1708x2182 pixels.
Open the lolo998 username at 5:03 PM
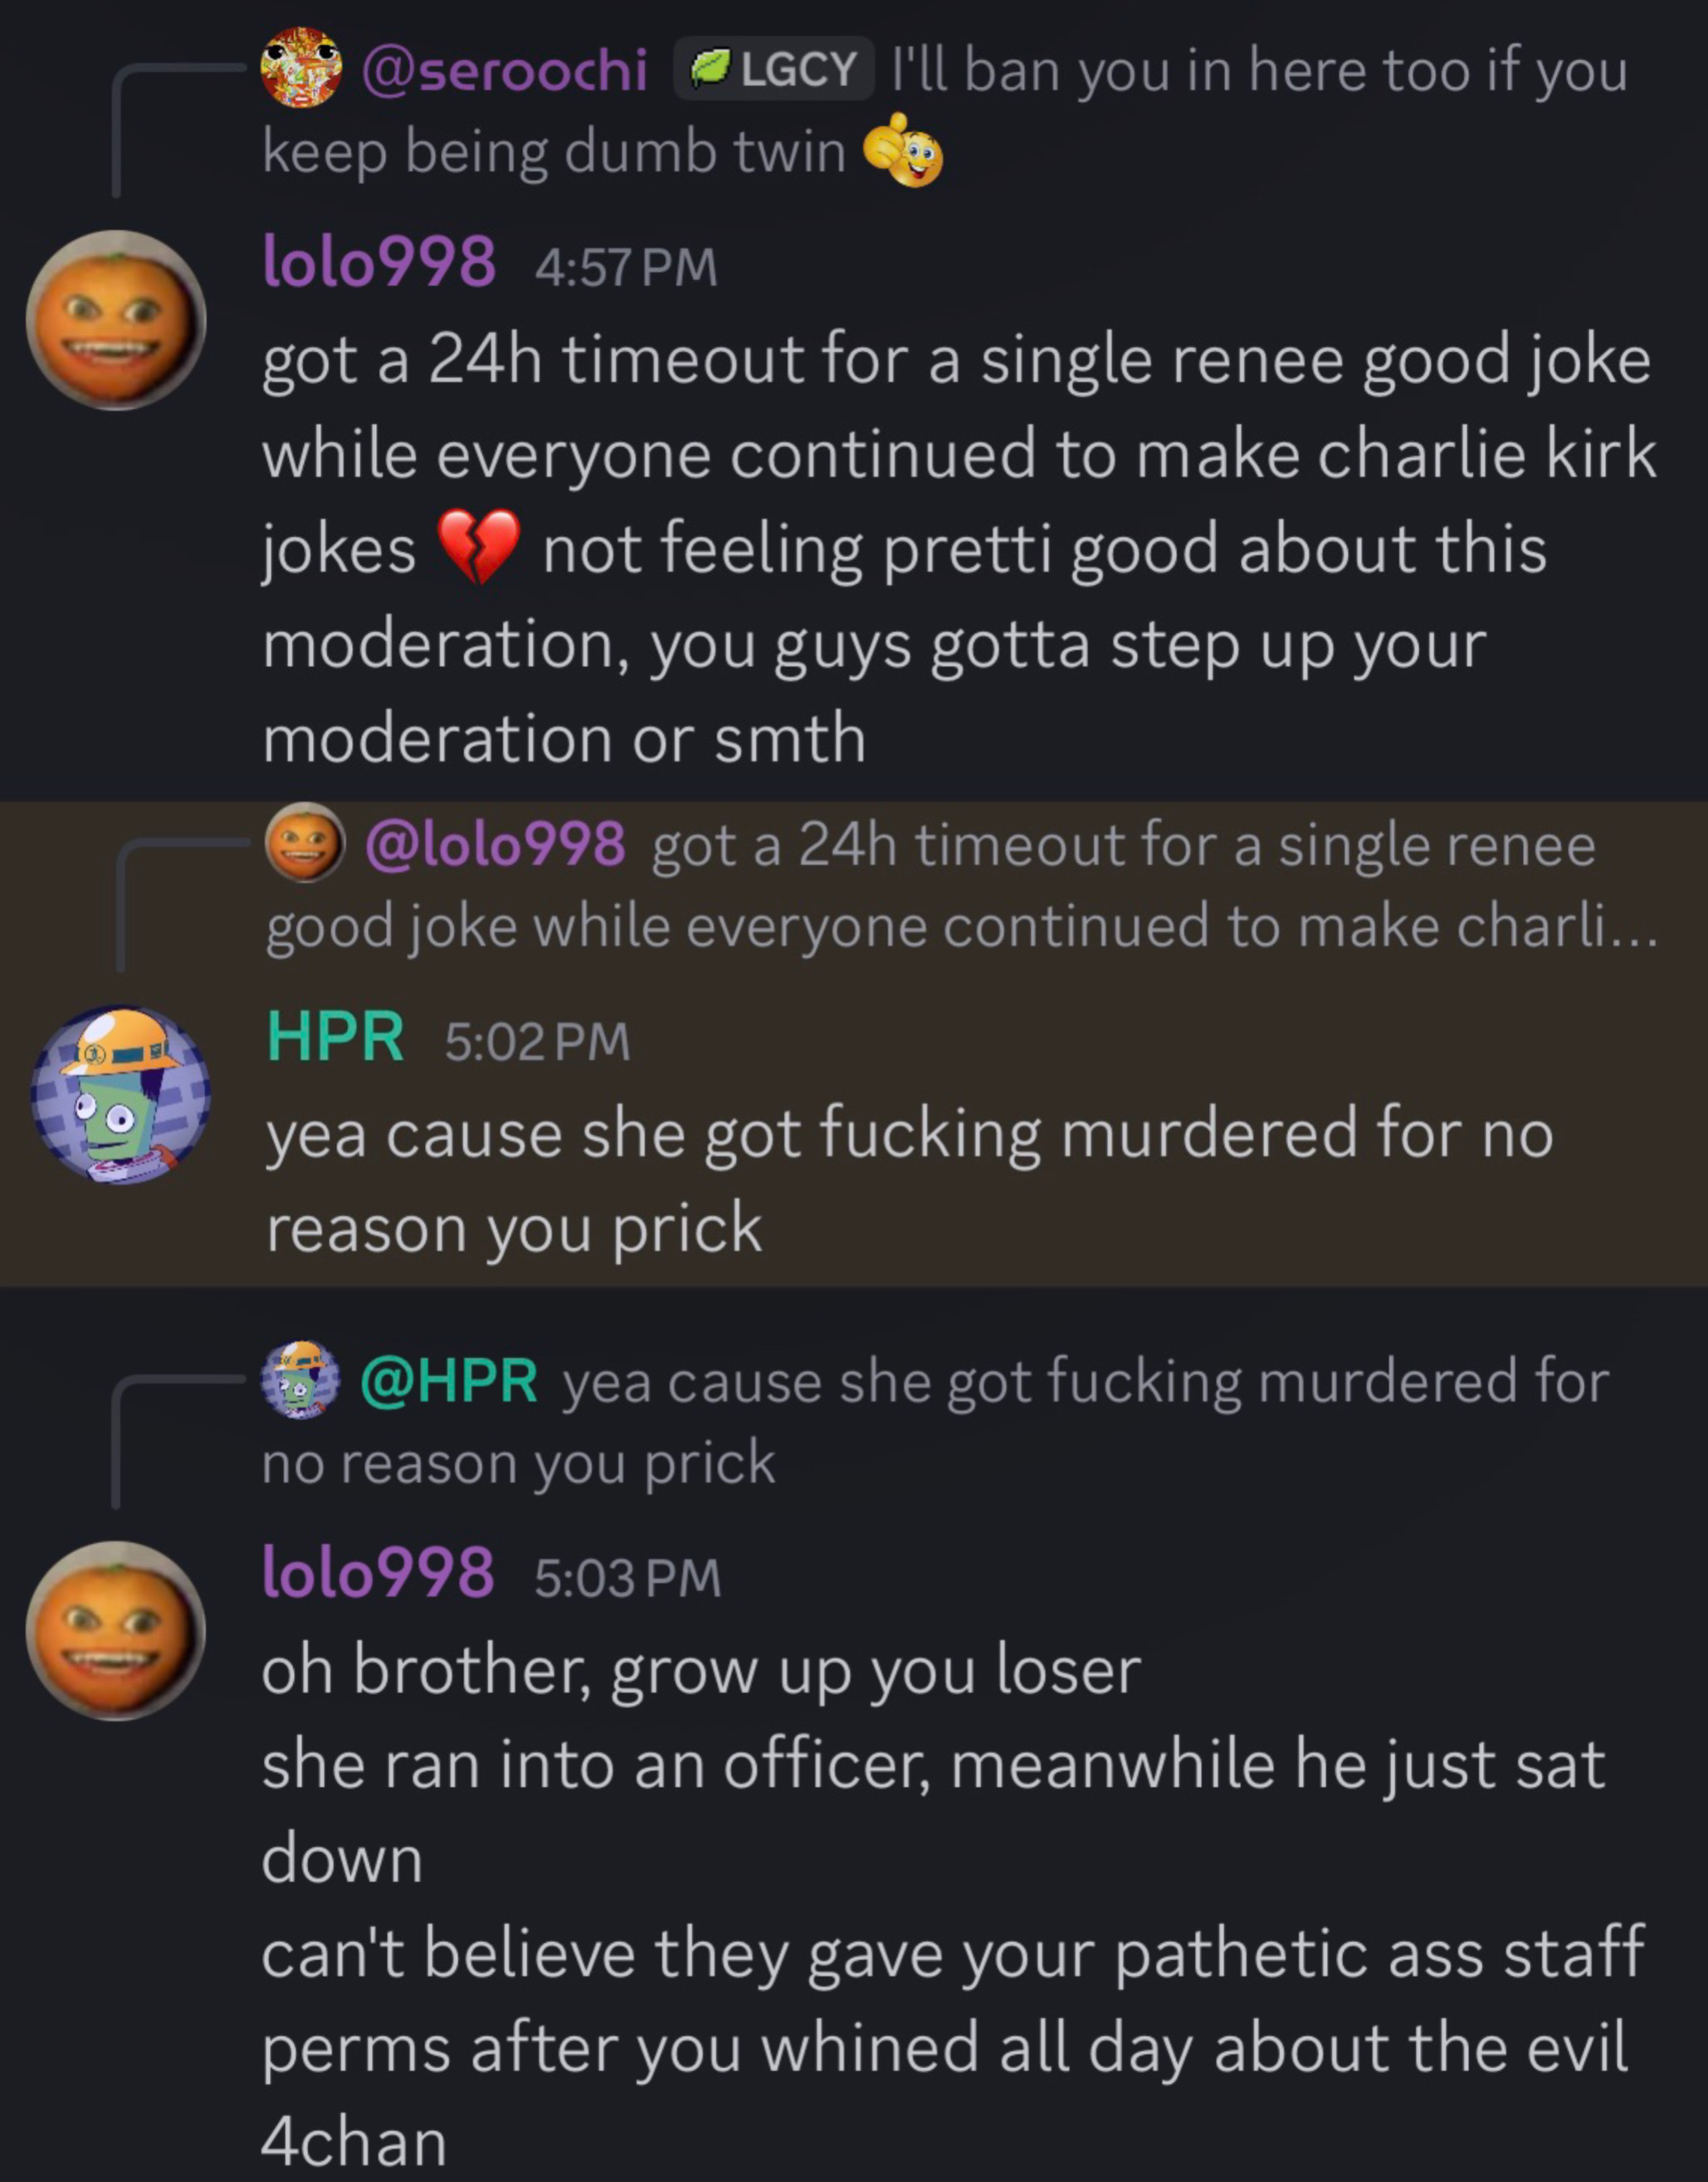tap(378, 1572)
